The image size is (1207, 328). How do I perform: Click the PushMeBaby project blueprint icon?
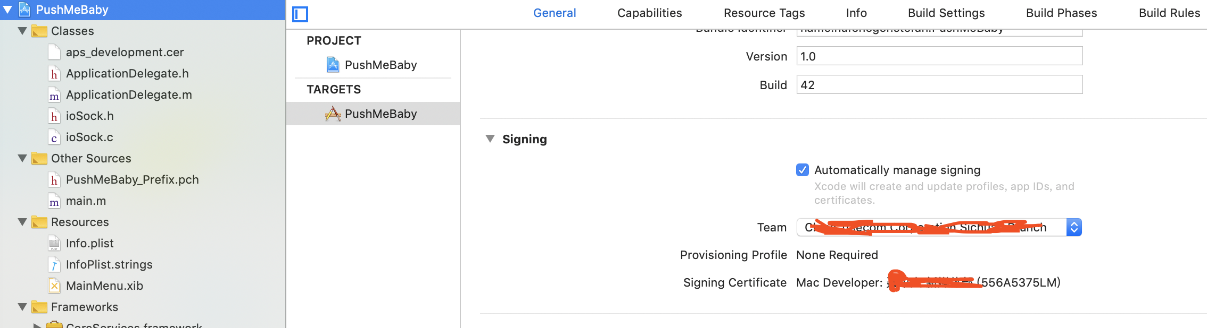(333, 65)
